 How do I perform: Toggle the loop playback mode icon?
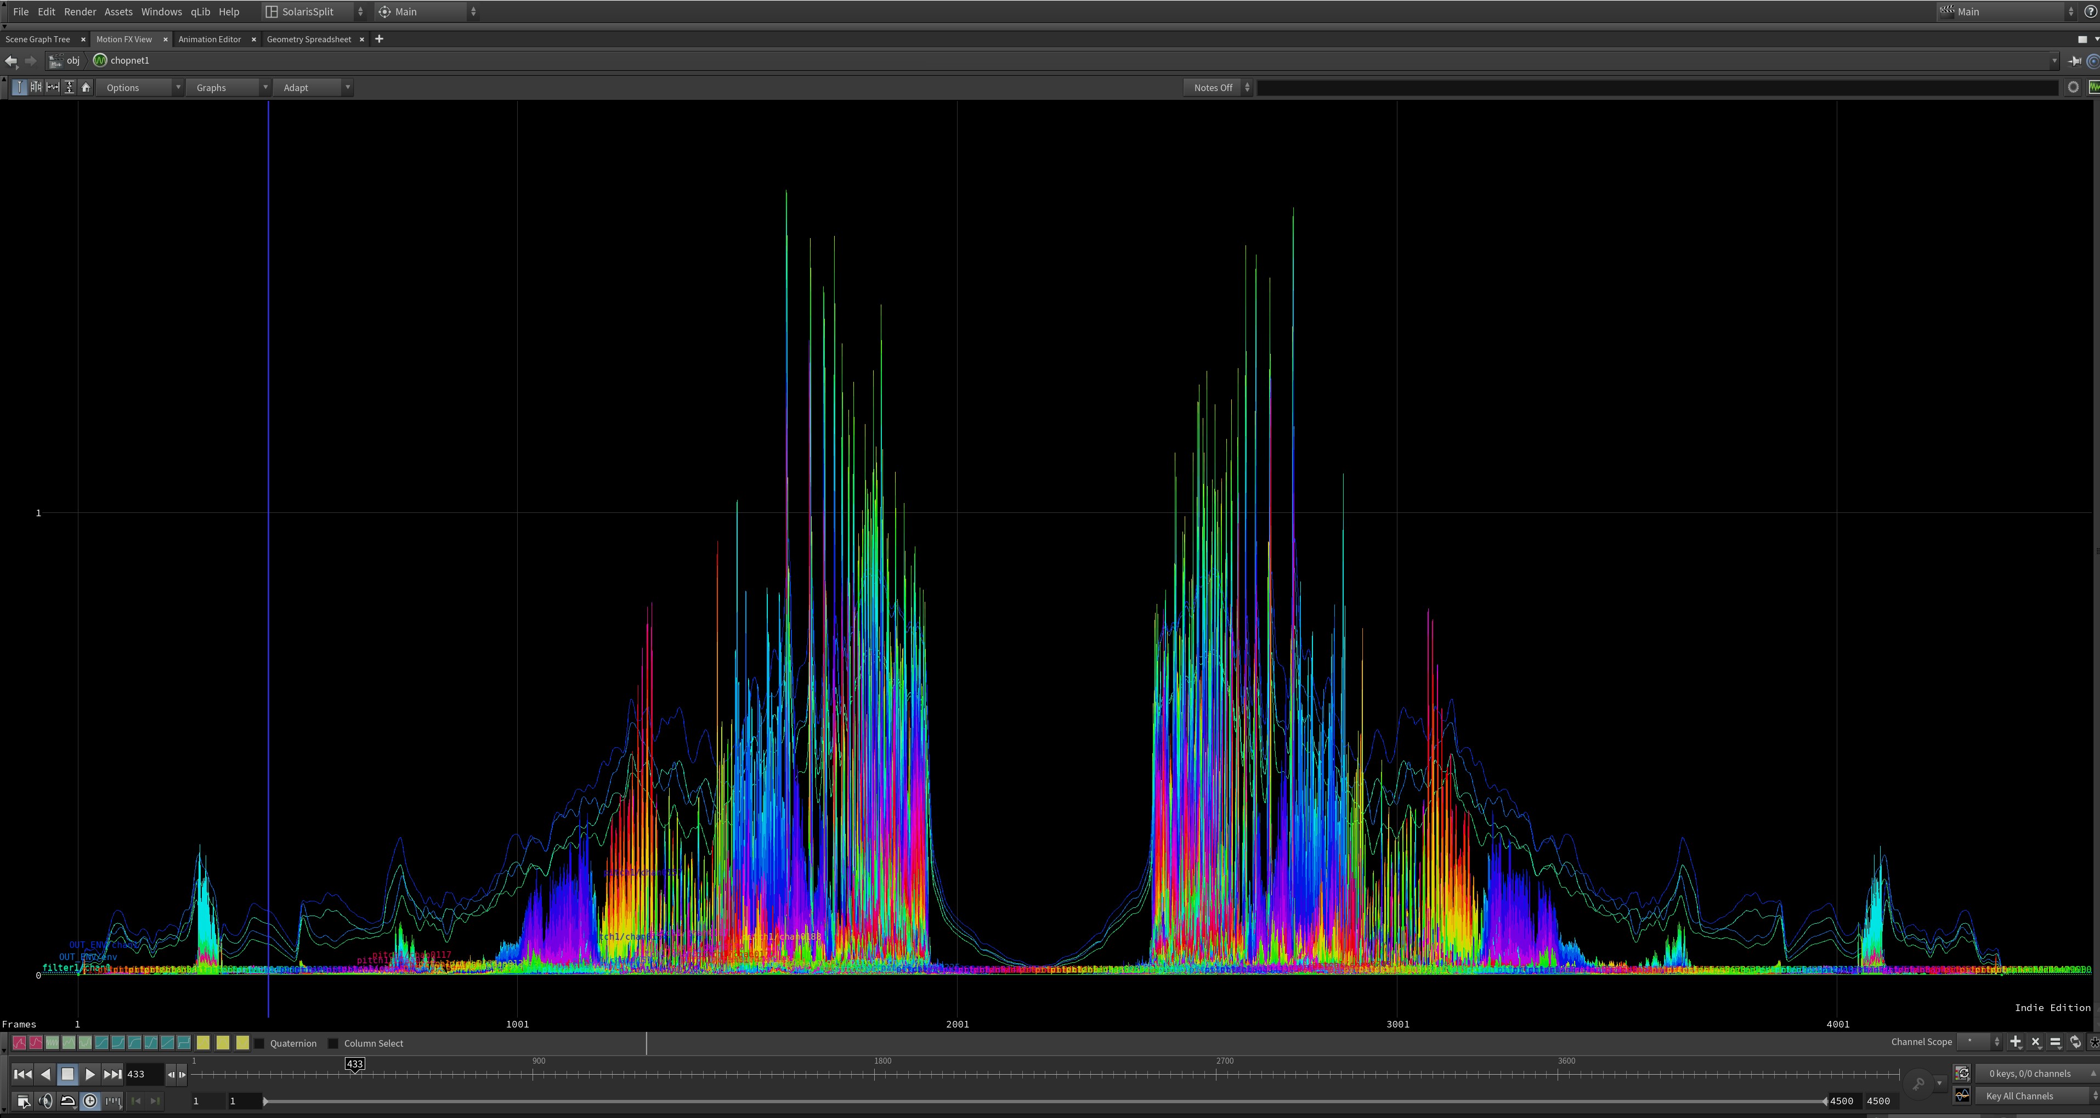[x=69, y=1101]
